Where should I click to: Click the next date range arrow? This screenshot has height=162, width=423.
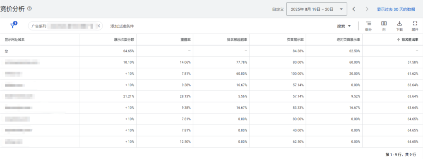click(x=367, y=9)
